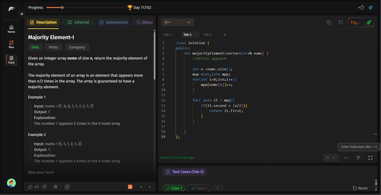The width and height of the screenshot is (381, 195).
Task: Show the Company tags
Action: click(x=77, y=47)
